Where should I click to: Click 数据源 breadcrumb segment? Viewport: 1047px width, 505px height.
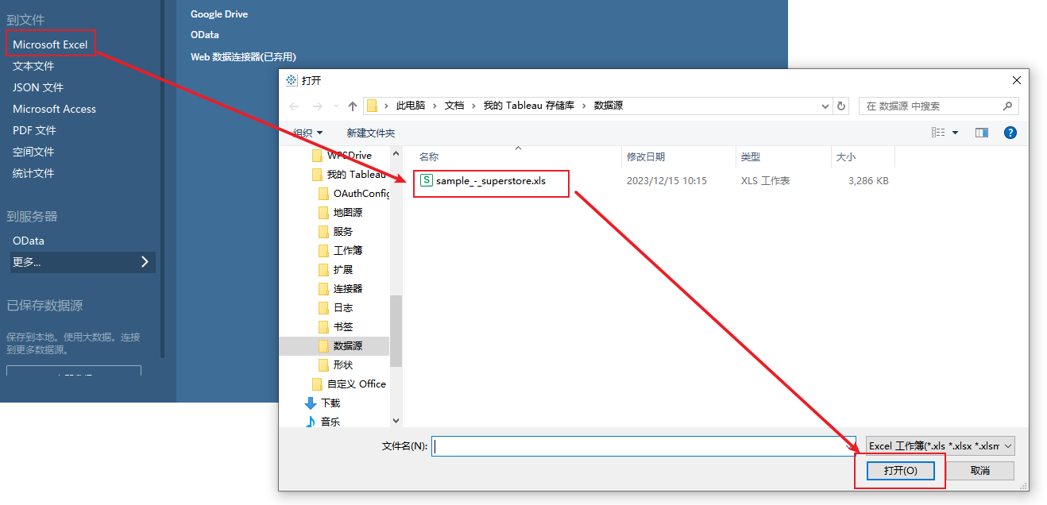(x=608, y=106)
